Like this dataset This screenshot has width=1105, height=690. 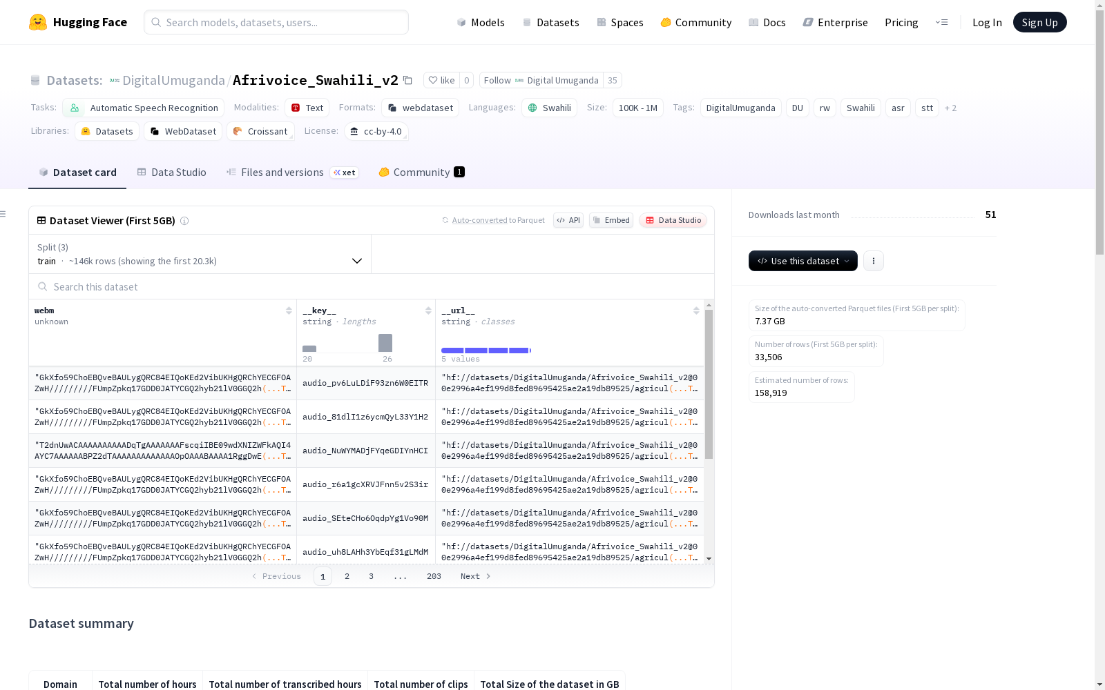(x=441, y=80)
